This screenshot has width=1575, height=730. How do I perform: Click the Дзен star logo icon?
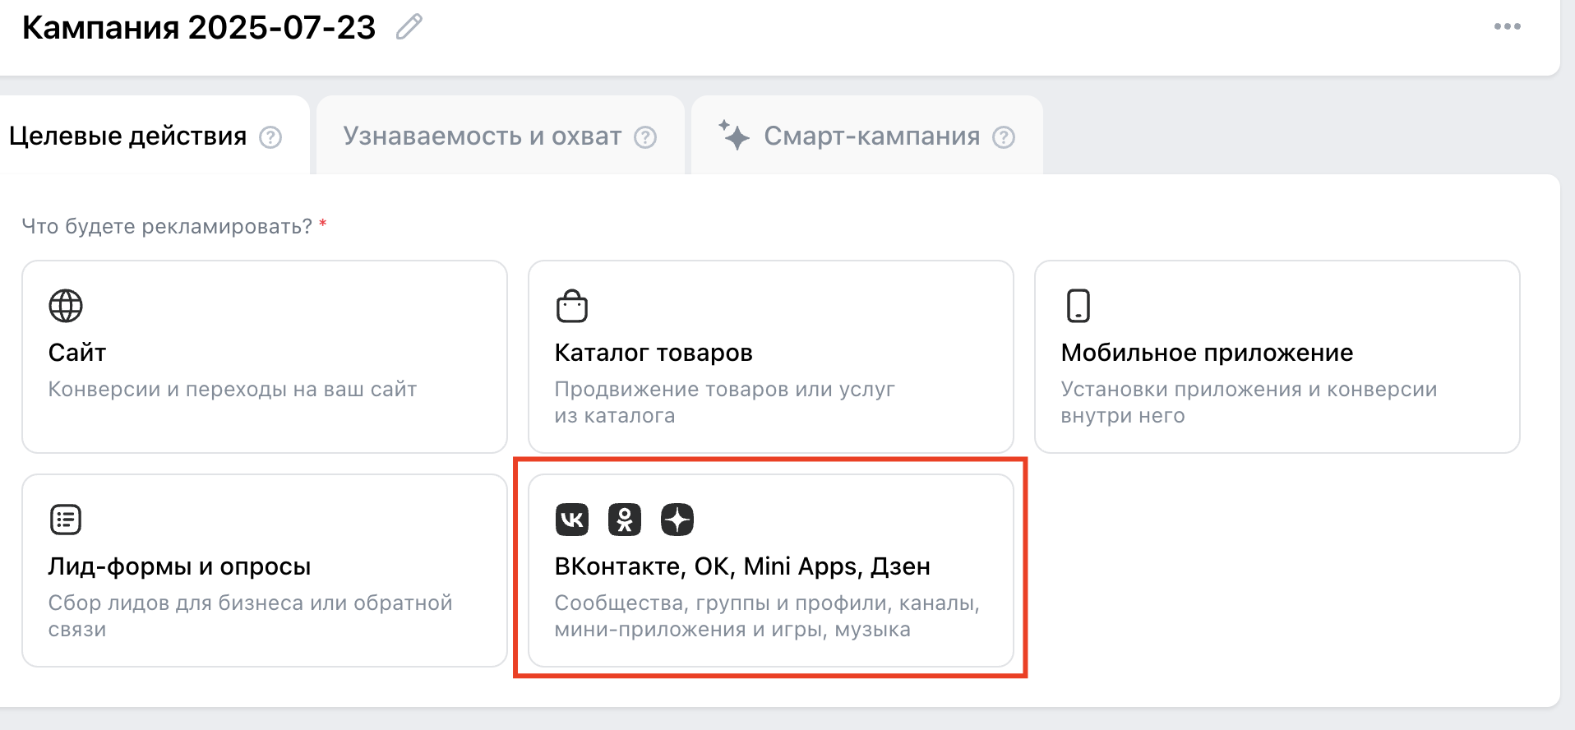point(677,520)
